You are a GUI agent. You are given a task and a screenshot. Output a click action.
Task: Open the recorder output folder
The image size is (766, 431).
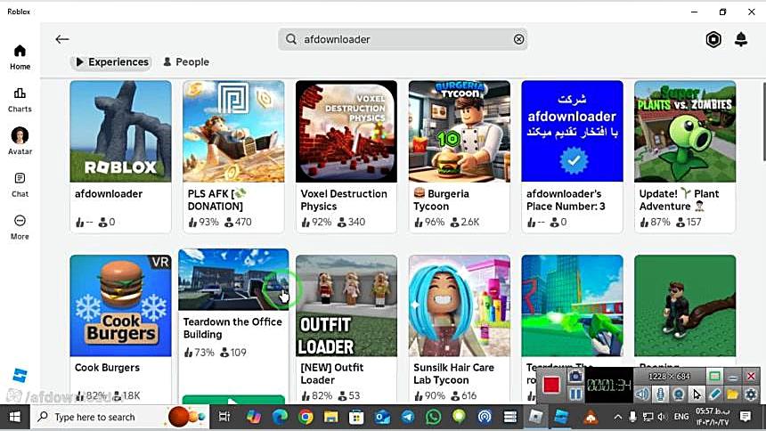[732, 394]
